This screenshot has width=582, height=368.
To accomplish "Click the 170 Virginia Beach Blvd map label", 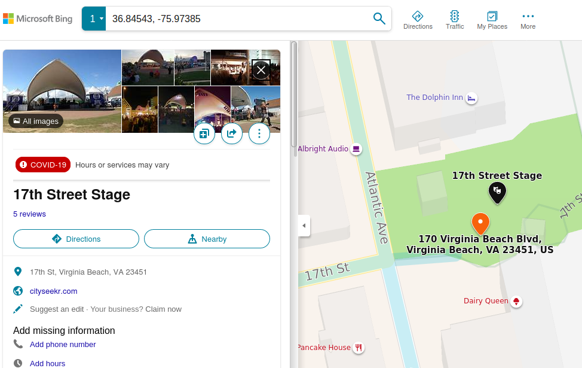I will tap(480, 244).
